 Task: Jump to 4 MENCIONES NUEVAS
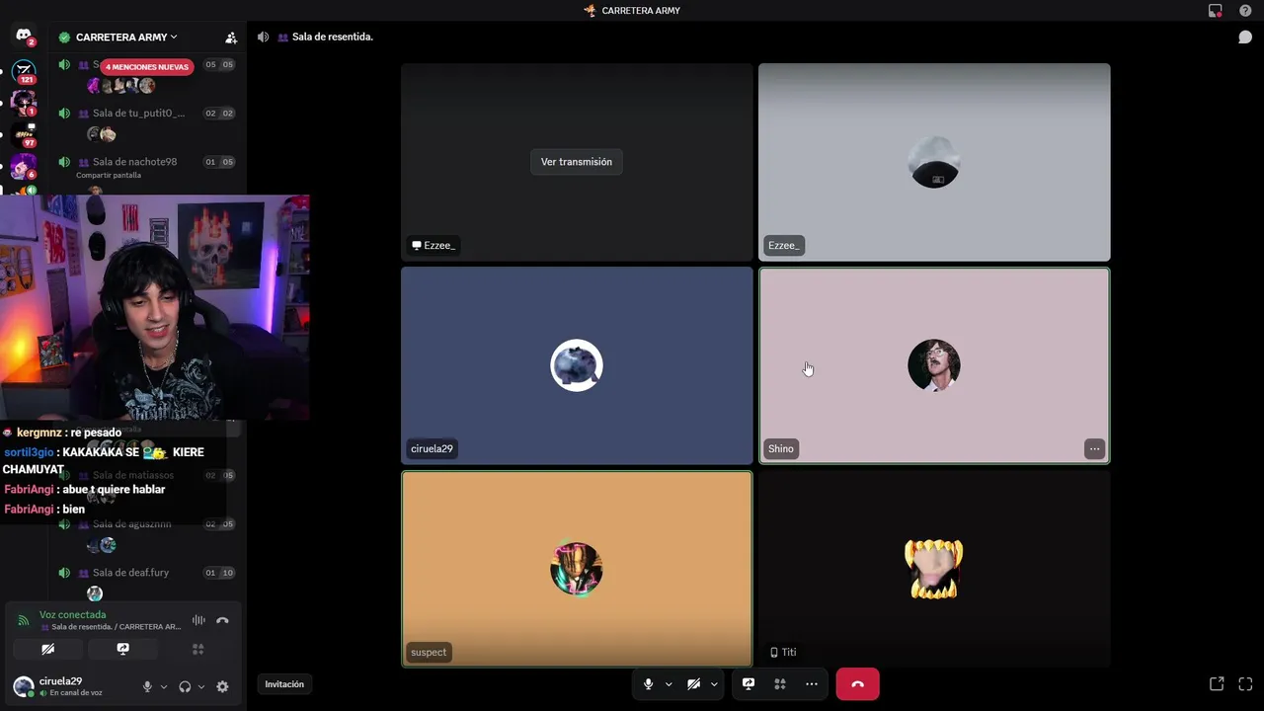coord(147,67)
